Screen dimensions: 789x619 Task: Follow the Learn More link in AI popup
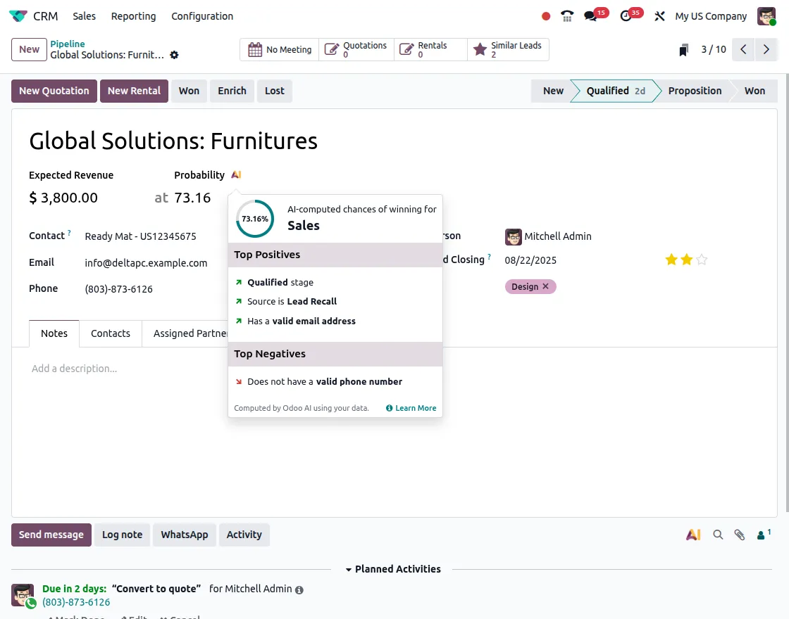pyautogui.click(x=411, y=408)
